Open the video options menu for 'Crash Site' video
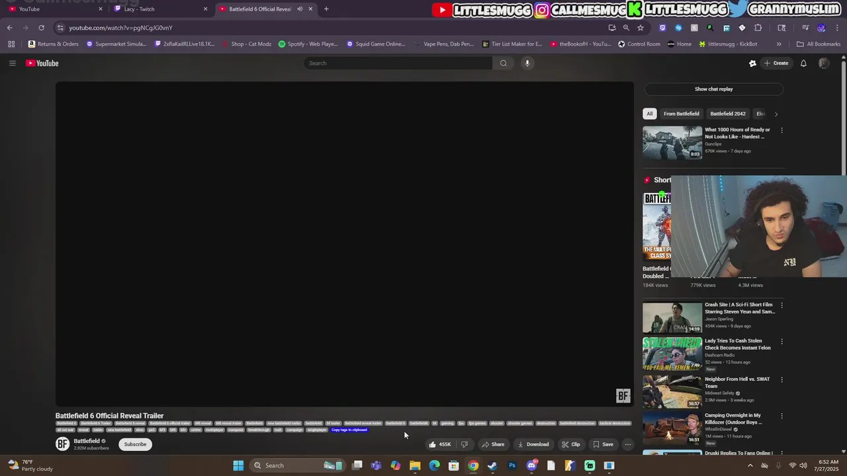This screenshot has height=476, width=847. pos(781,305)
